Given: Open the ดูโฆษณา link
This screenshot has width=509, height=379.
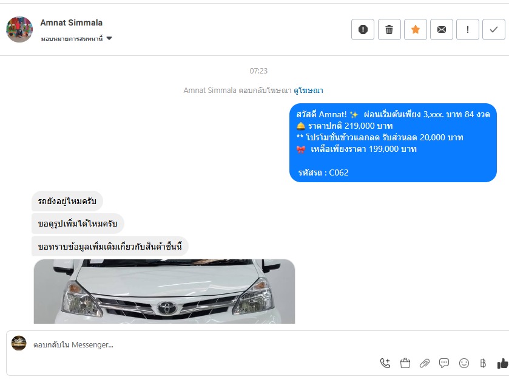Looking at the screenshot, I should tap(308, 90).
